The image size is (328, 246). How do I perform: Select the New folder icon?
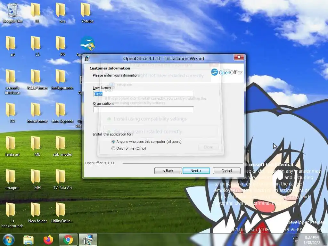[37, 213]
